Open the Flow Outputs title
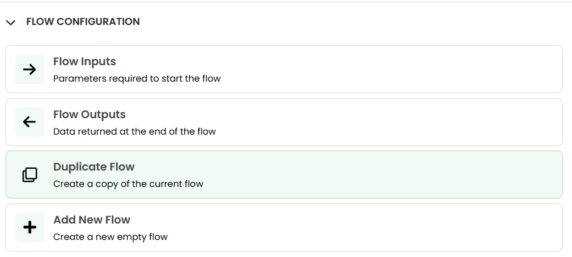The image size is (572, 257). (89, 114)
